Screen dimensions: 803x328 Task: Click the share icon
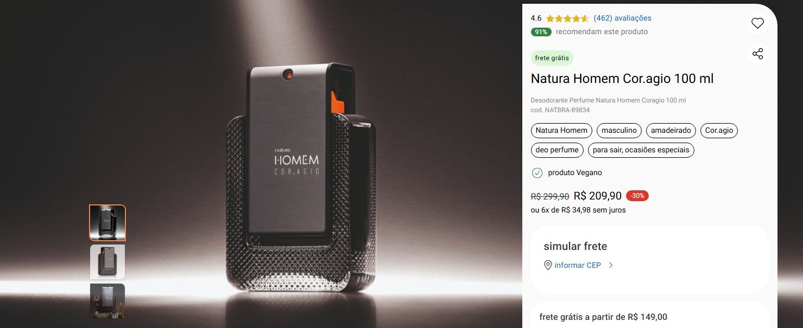757,53
